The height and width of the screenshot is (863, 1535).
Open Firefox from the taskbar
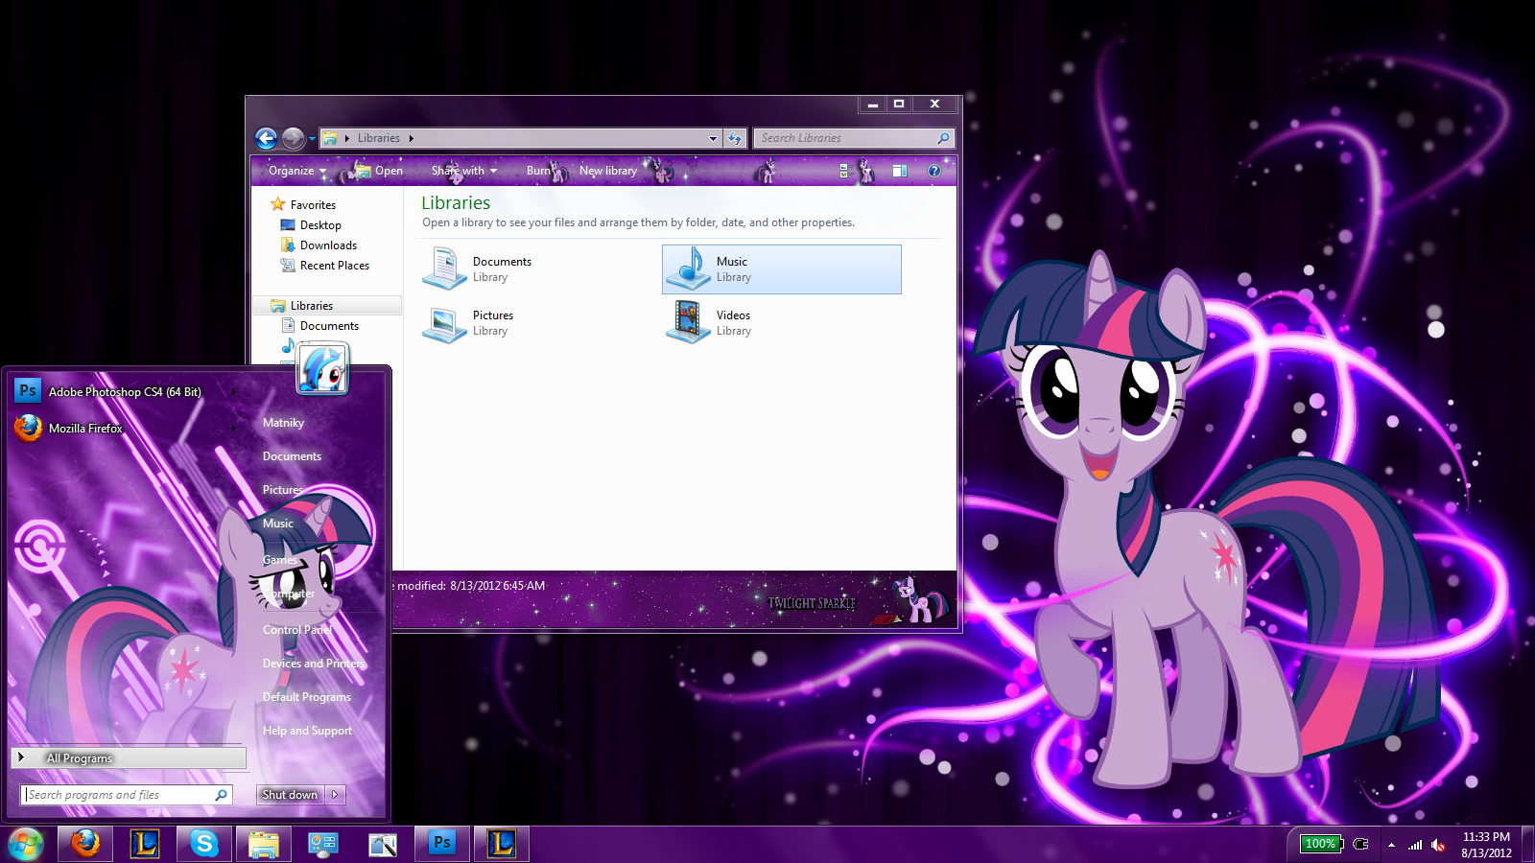pos(85,844)
